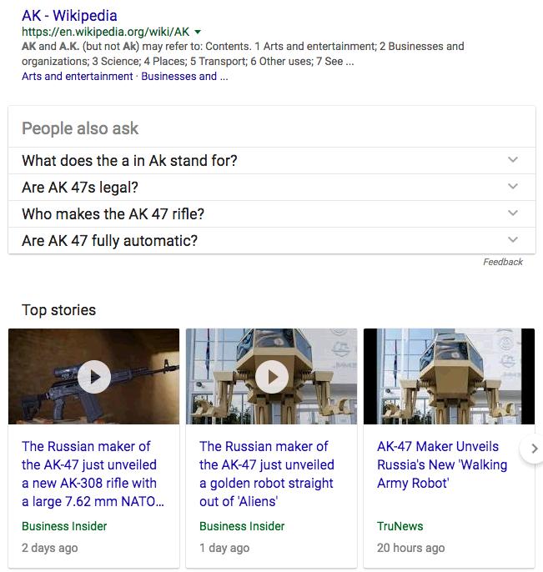Open story 'golden robot straight out of Aliens'
The height and width of the screenshot is (572, 543).
tap(267, 474)
